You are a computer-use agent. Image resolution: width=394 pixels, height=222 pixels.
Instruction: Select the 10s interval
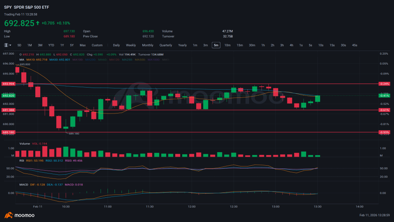tap(321, 45)
